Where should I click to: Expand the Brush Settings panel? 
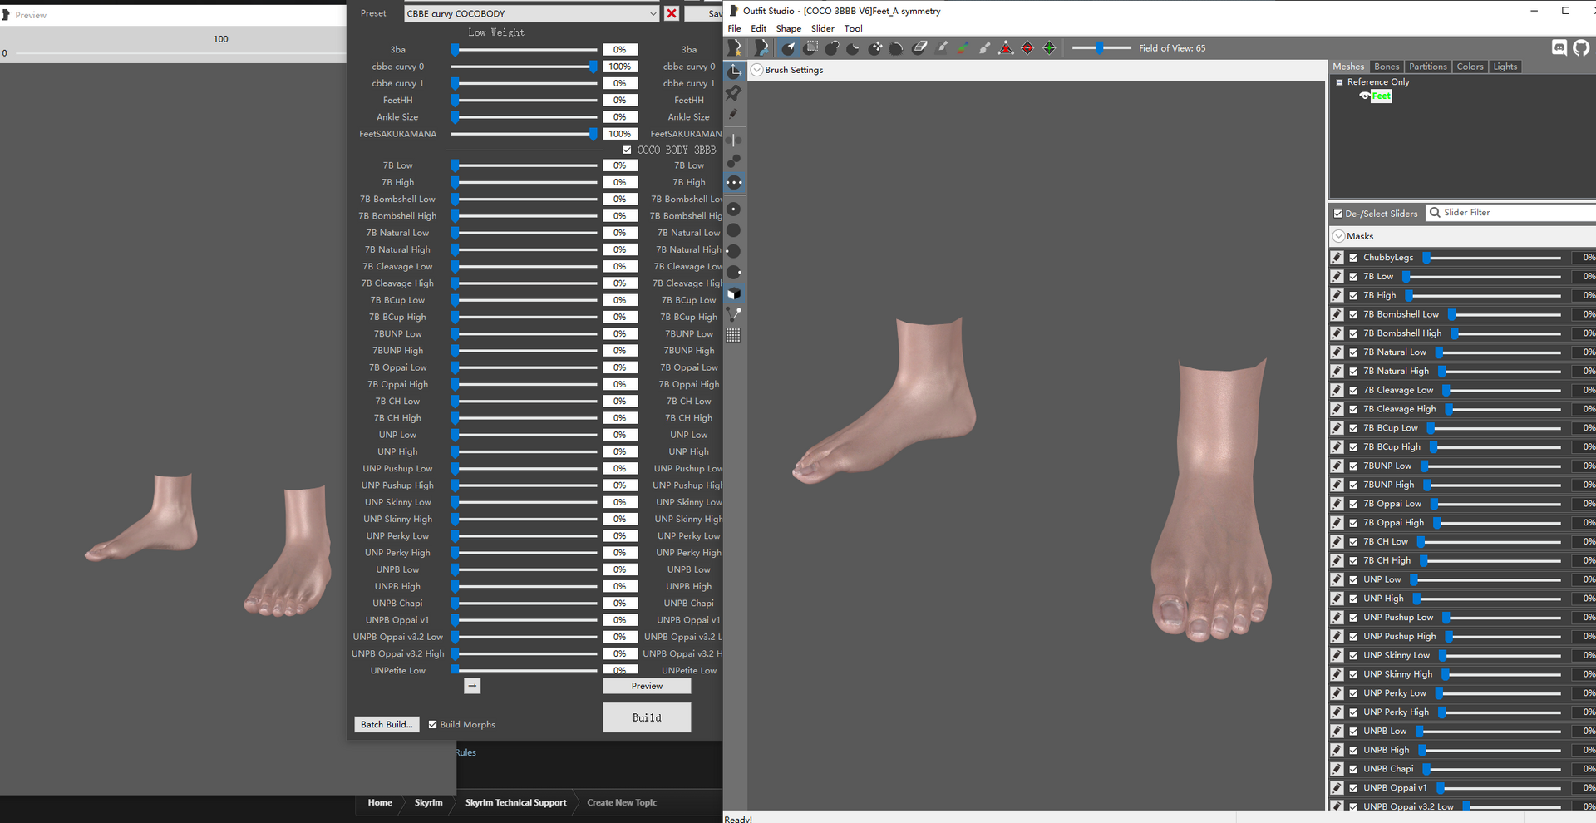[x=756, y=70]
